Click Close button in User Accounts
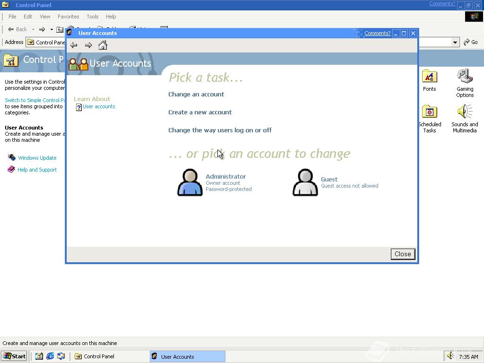This screenshot has height=363, width=484. click(403, 254)
